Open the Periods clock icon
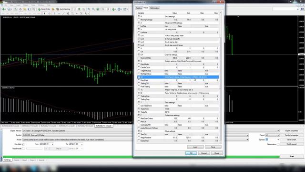The height and width of the screenshot is (172, 305). [x=119, y=9]
